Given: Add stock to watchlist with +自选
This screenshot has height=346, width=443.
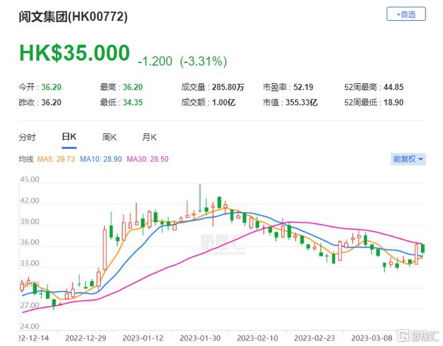Looking at the screenshot, I should (405, 13).
